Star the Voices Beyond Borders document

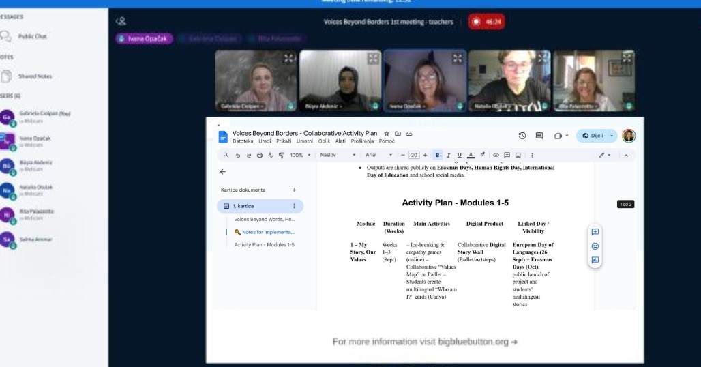click(387, 133)
